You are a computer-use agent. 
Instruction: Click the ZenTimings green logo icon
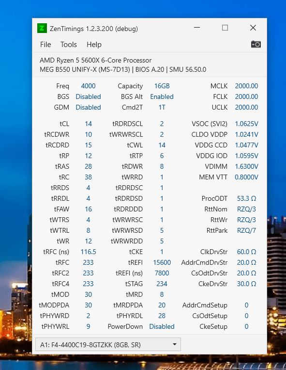coord(42,28)
